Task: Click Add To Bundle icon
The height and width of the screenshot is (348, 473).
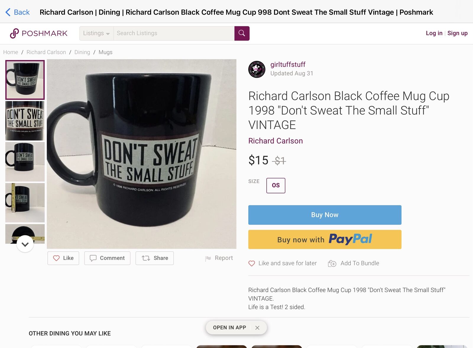Action: [332, 263]
